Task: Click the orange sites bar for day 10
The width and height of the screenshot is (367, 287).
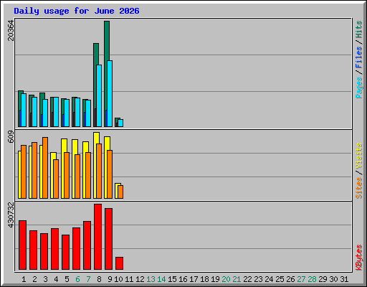Action: tap(120, 192)
